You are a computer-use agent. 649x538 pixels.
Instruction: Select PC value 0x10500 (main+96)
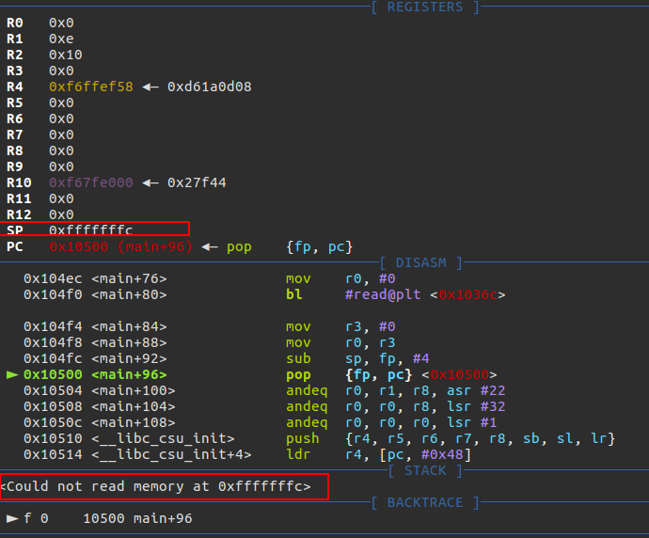click(120, 246)
